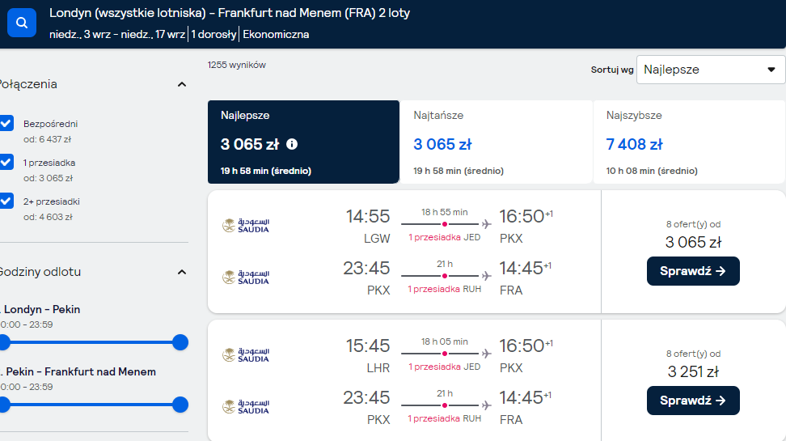
Task: Open the Sortuj wg Najlepsze dropdown
Action: (x=710, y=70)
